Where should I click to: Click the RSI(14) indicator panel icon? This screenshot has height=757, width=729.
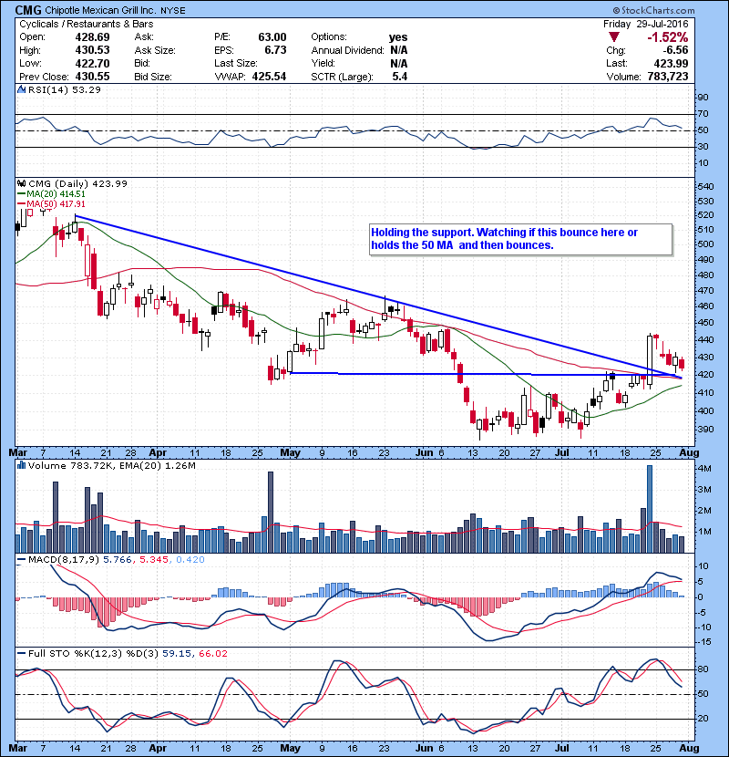point(21,89)
